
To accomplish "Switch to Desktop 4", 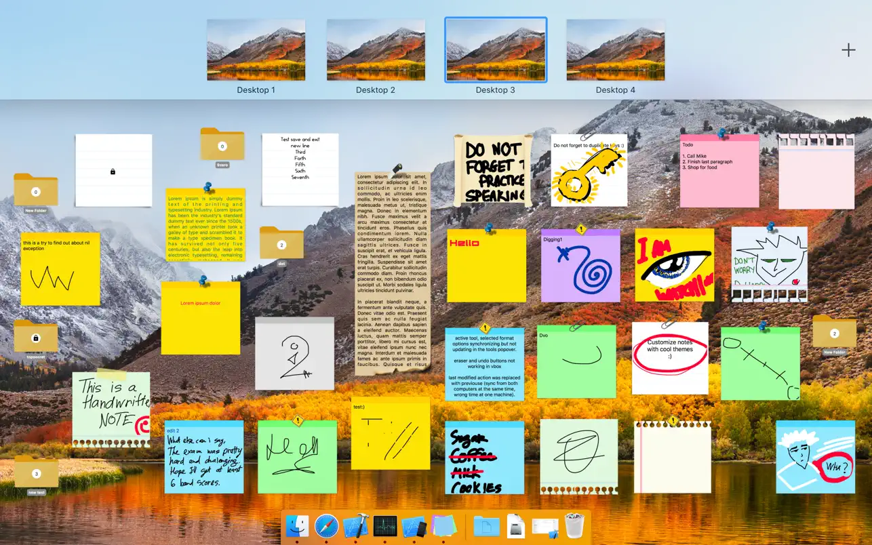I will (x=615, y=49).
